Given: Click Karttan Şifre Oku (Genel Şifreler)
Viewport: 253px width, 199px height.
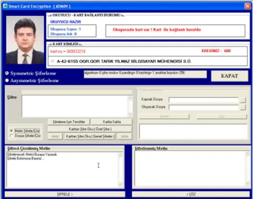Looking at the screenshot, I should click(x=90, y=136).
